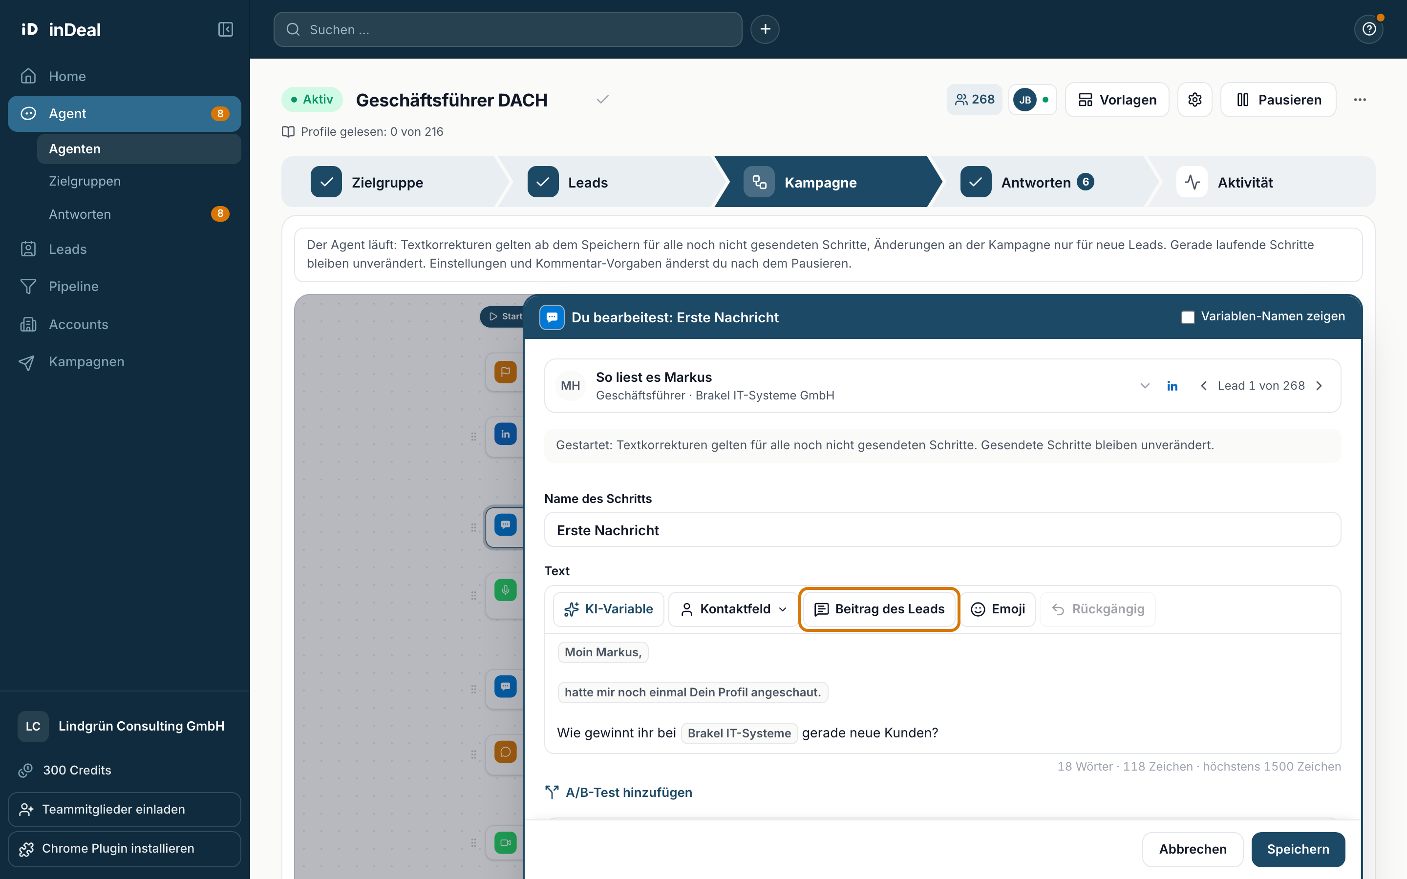Open the LinkedIn profile icon for Markus

[1172, 385]
